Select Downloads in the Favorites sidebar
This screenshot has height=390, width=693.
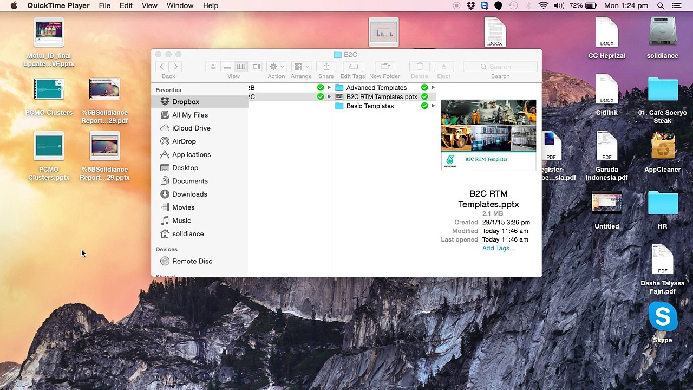(x=189, y=194)
